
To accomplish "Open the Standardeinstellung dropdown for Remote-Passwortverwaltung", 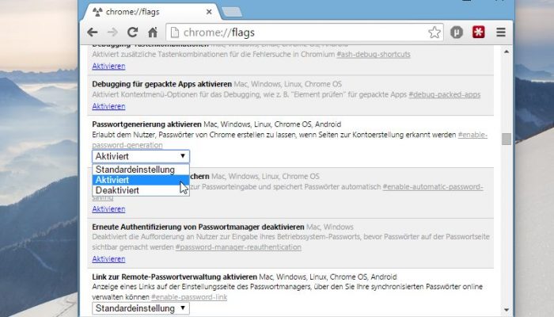I will (141, 308).
